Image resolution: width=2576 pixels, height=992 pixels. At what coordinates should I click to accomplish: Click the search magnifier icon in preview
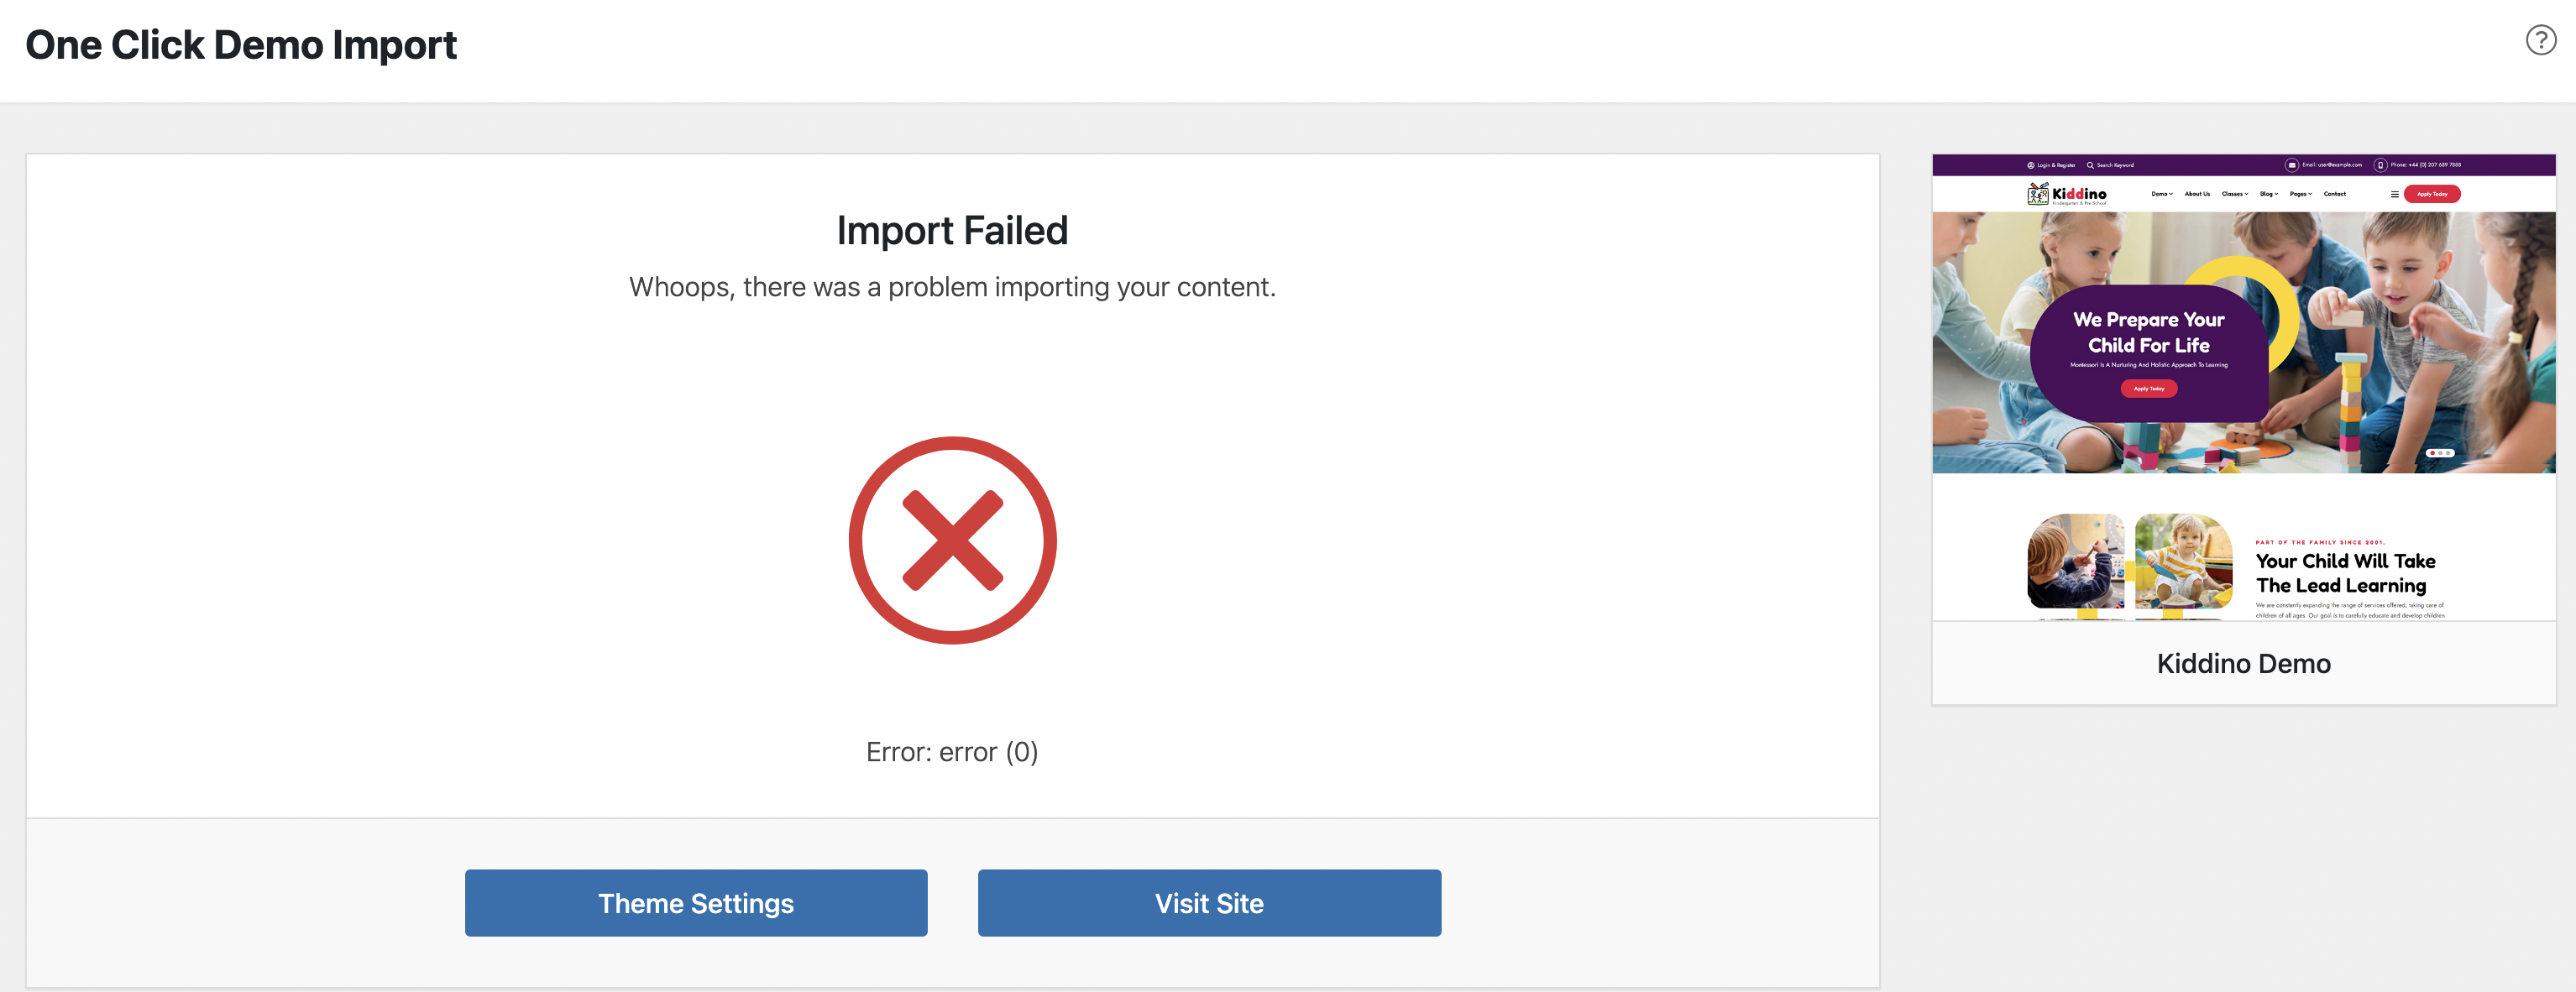pos(2090,165)
